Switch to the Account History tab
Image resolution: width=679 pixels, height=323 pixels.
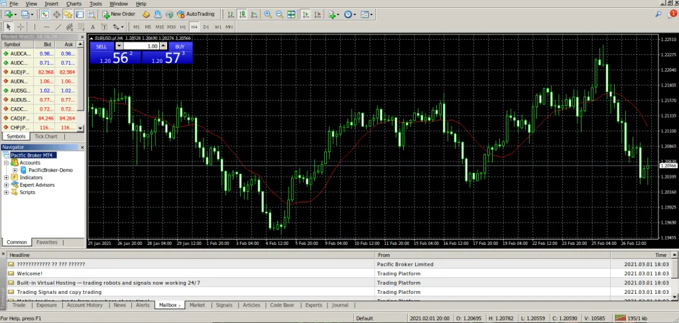[x=85, y=305]
